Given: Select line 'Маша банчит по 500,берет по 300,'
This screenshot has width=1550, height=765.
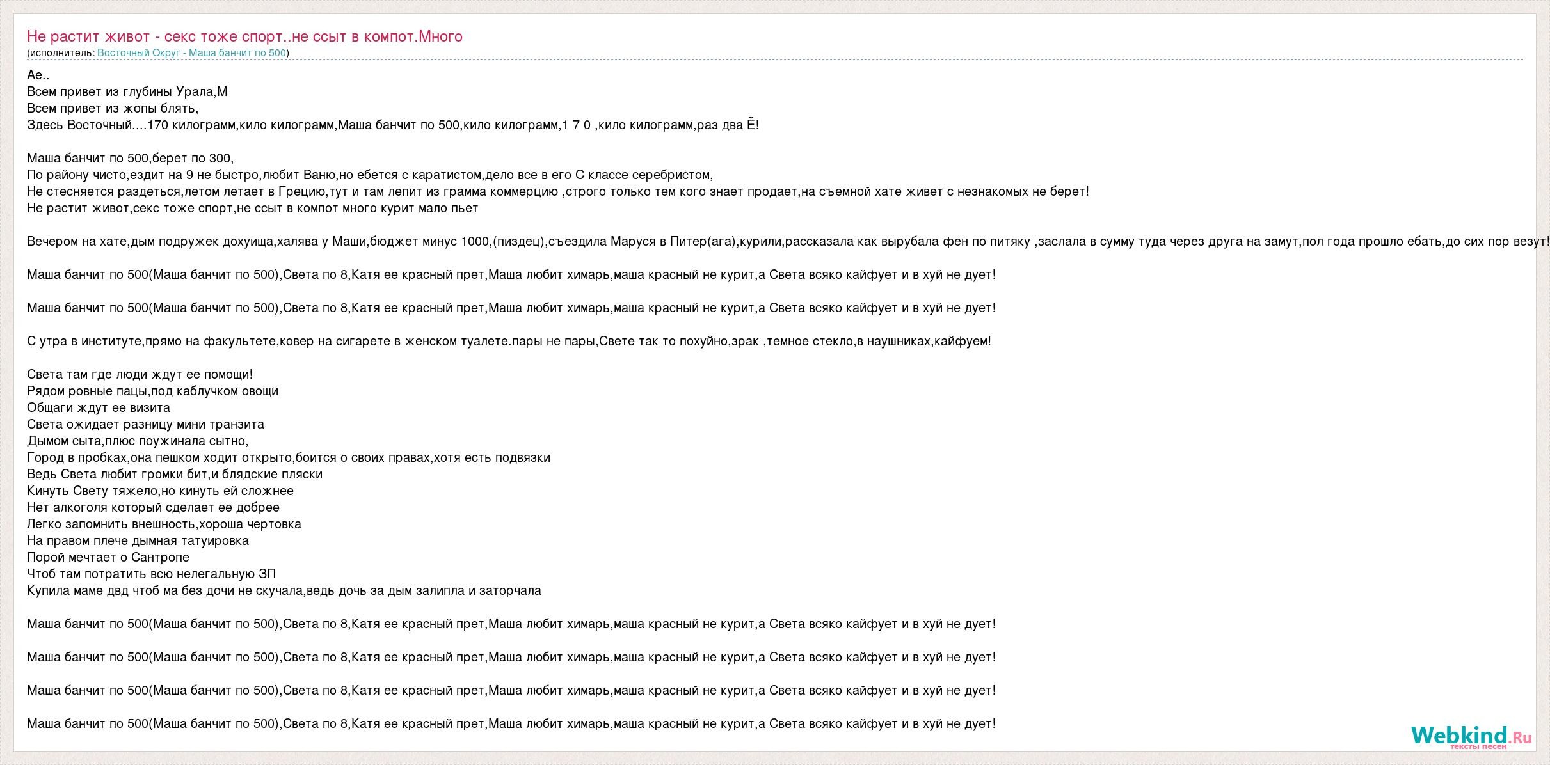Looking at the screenshot, I should pos(131,158).
